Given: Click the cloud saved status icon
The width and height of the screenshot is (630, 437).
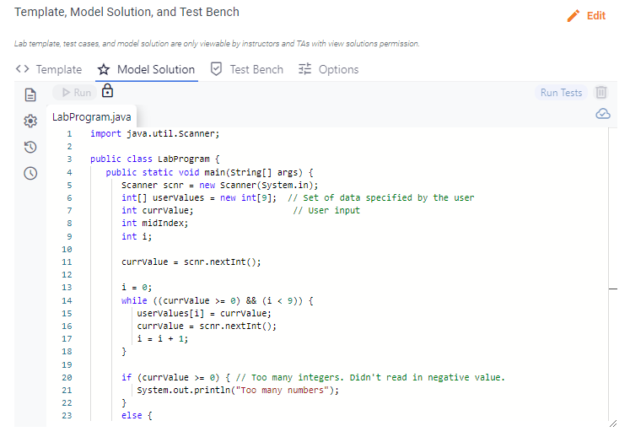Looking at the screenshot, I should (603, 114).
